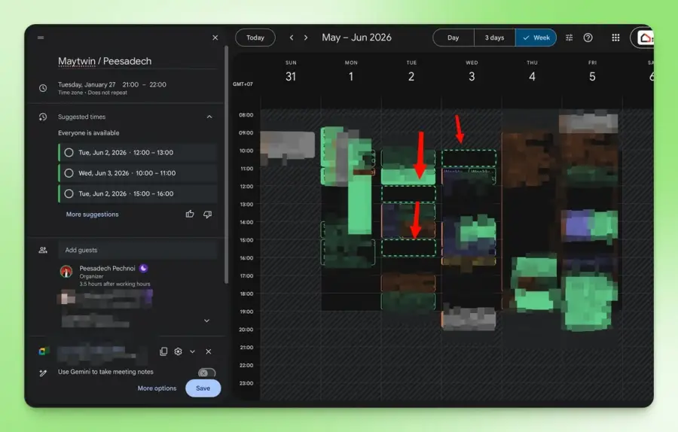678x432 pixels.
Task: Select Tue, Jun 2 15:00 – 16:00 suggestion
Action: (x=138, y=194)
